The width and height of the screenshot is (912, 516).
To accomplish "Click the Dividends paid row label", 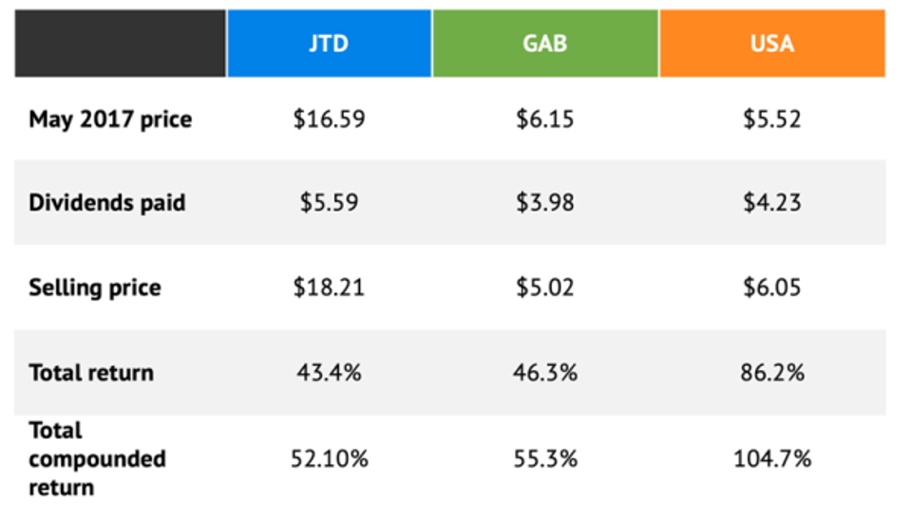I will [107, 203].
